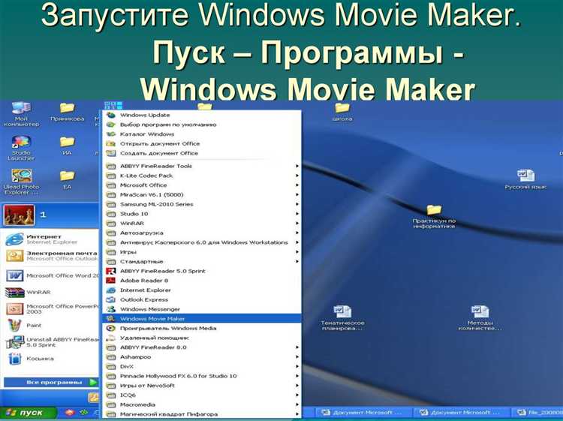563x421 pixels.
Task: Open Microsoft Office PowerPoint 2003 item
Action: [51, 308]
